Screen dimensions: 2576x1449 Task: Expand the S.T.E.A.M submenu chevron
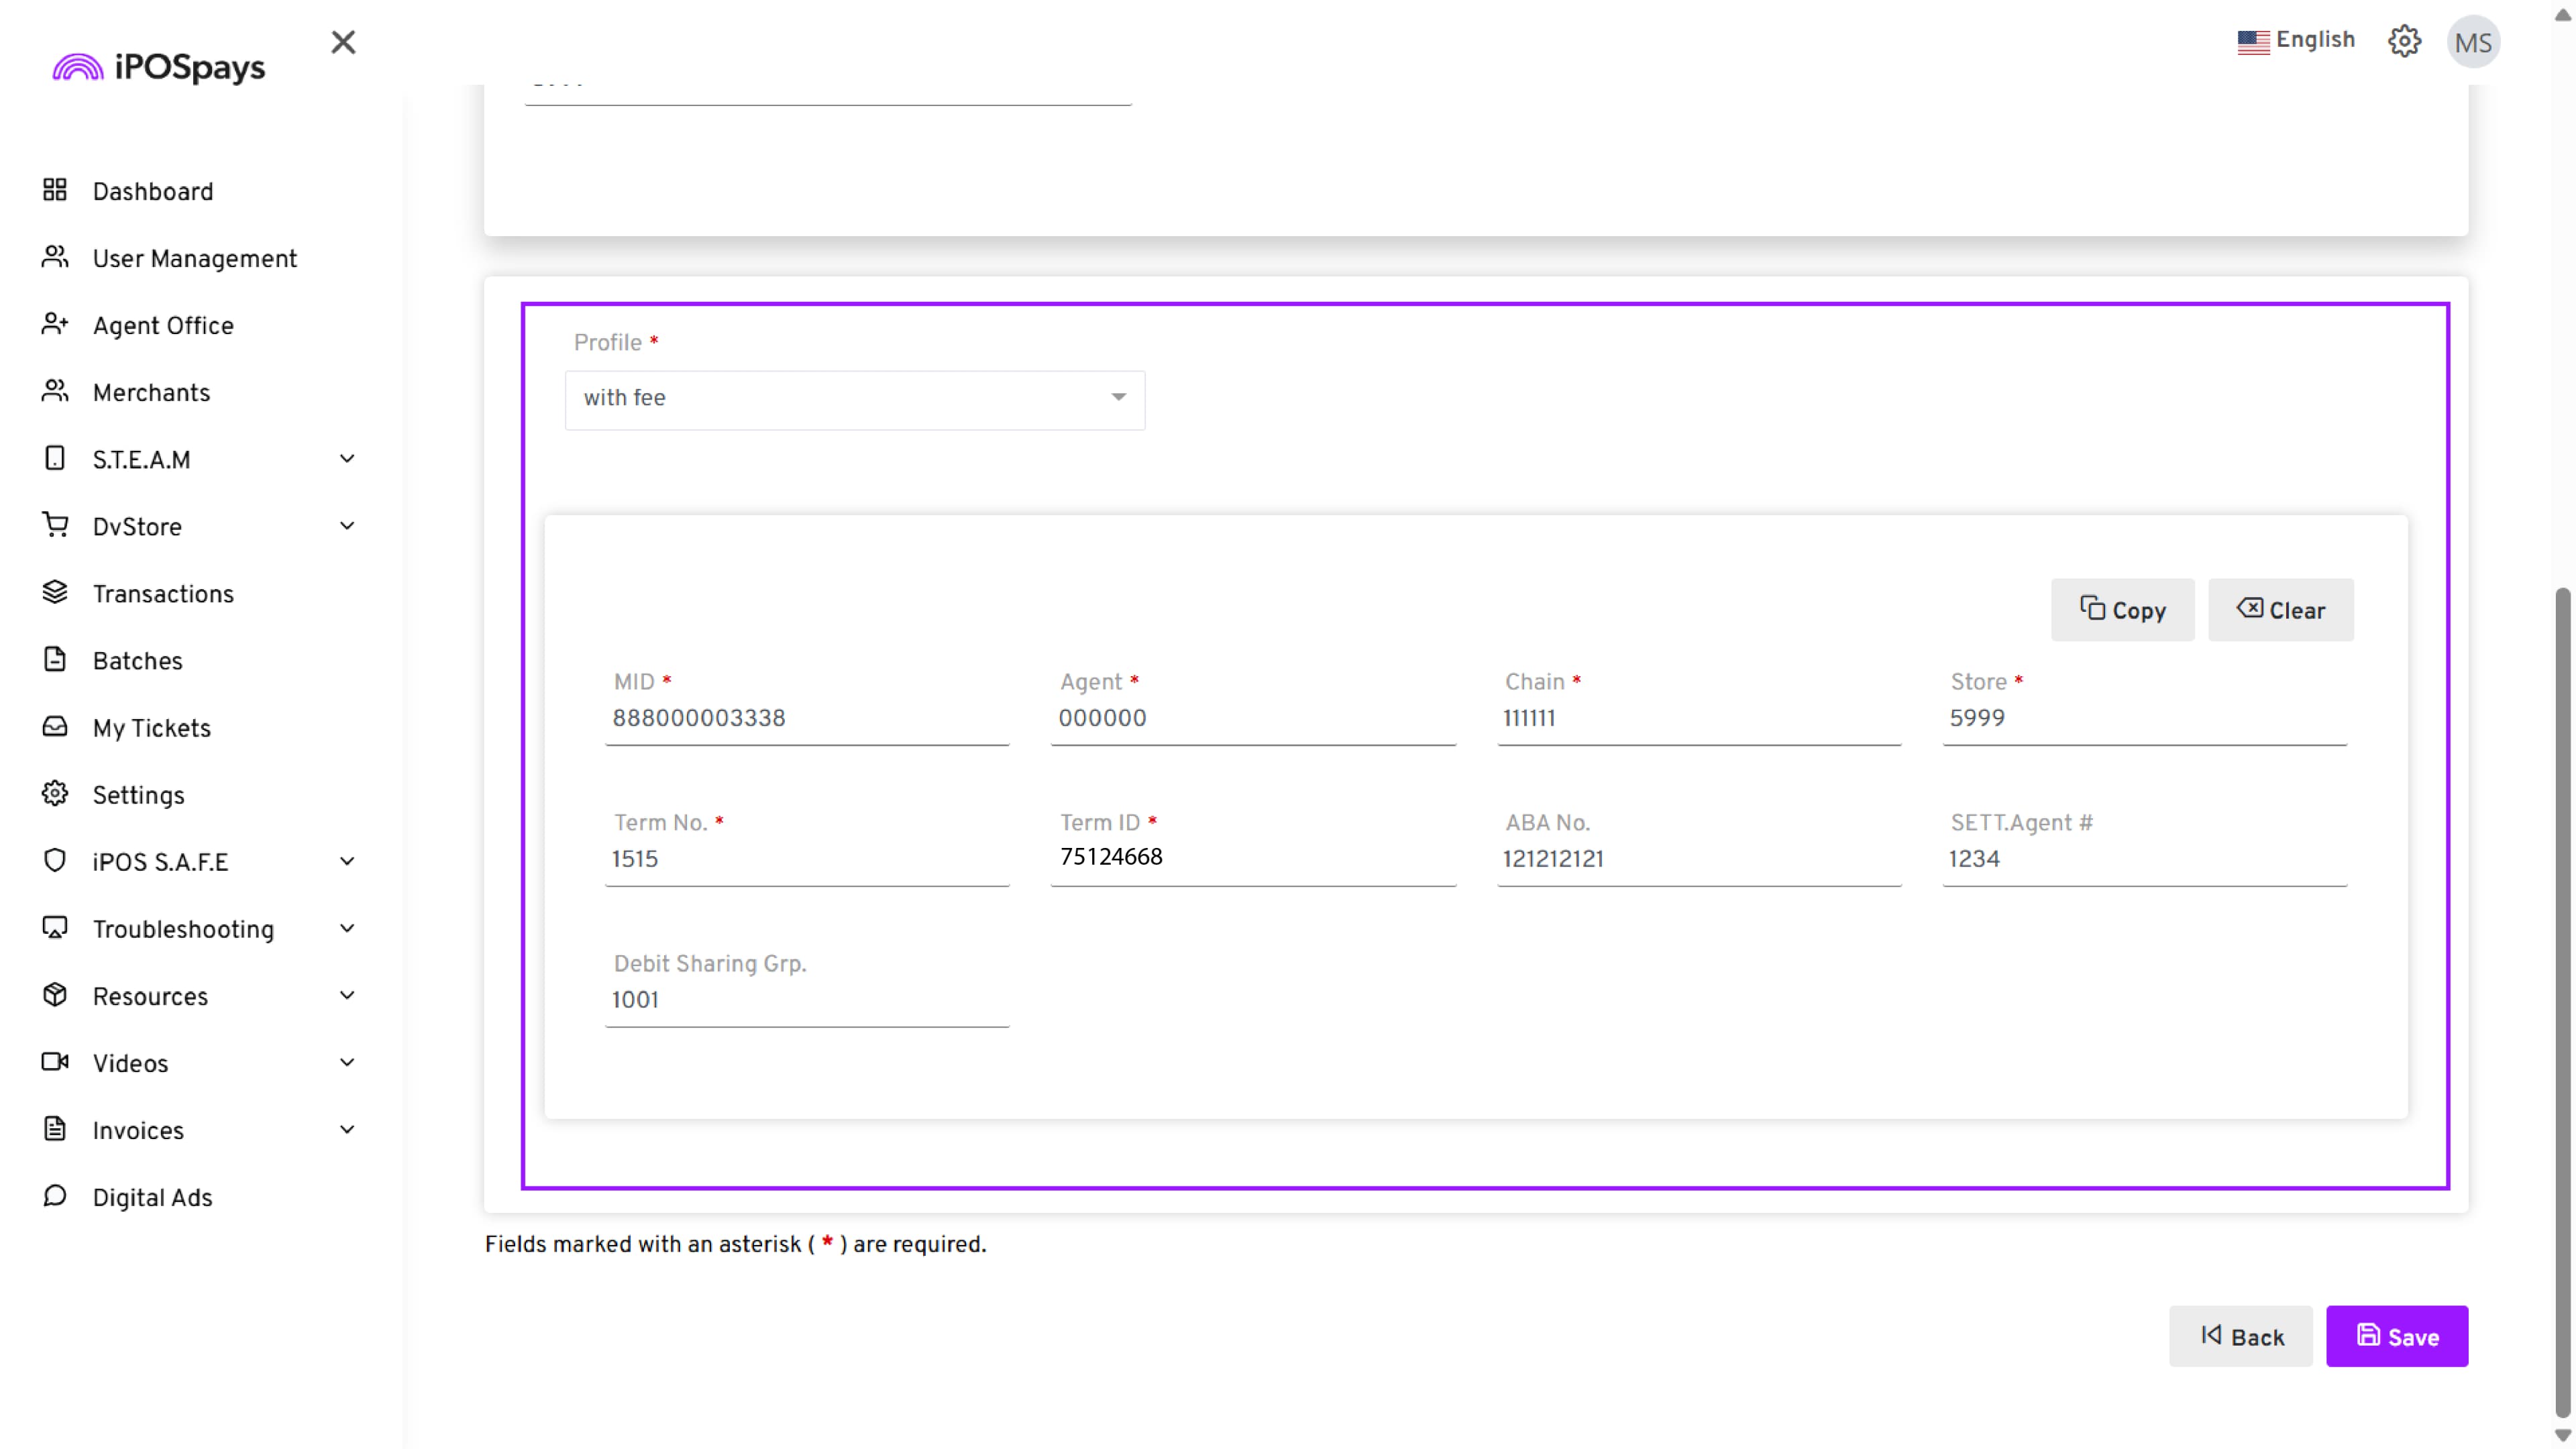[347, 459]
